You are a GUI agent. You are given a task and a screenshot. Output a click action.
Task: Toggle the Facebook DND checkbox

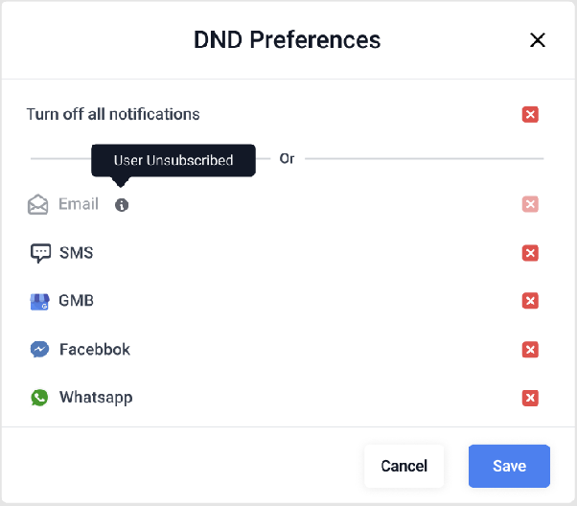530,349
